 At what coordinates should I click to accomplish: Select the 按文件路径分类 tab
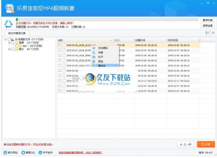click(17, 33)
